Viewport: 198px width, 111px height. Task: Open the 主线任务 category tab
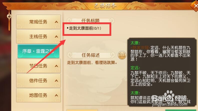pos(38,36)
